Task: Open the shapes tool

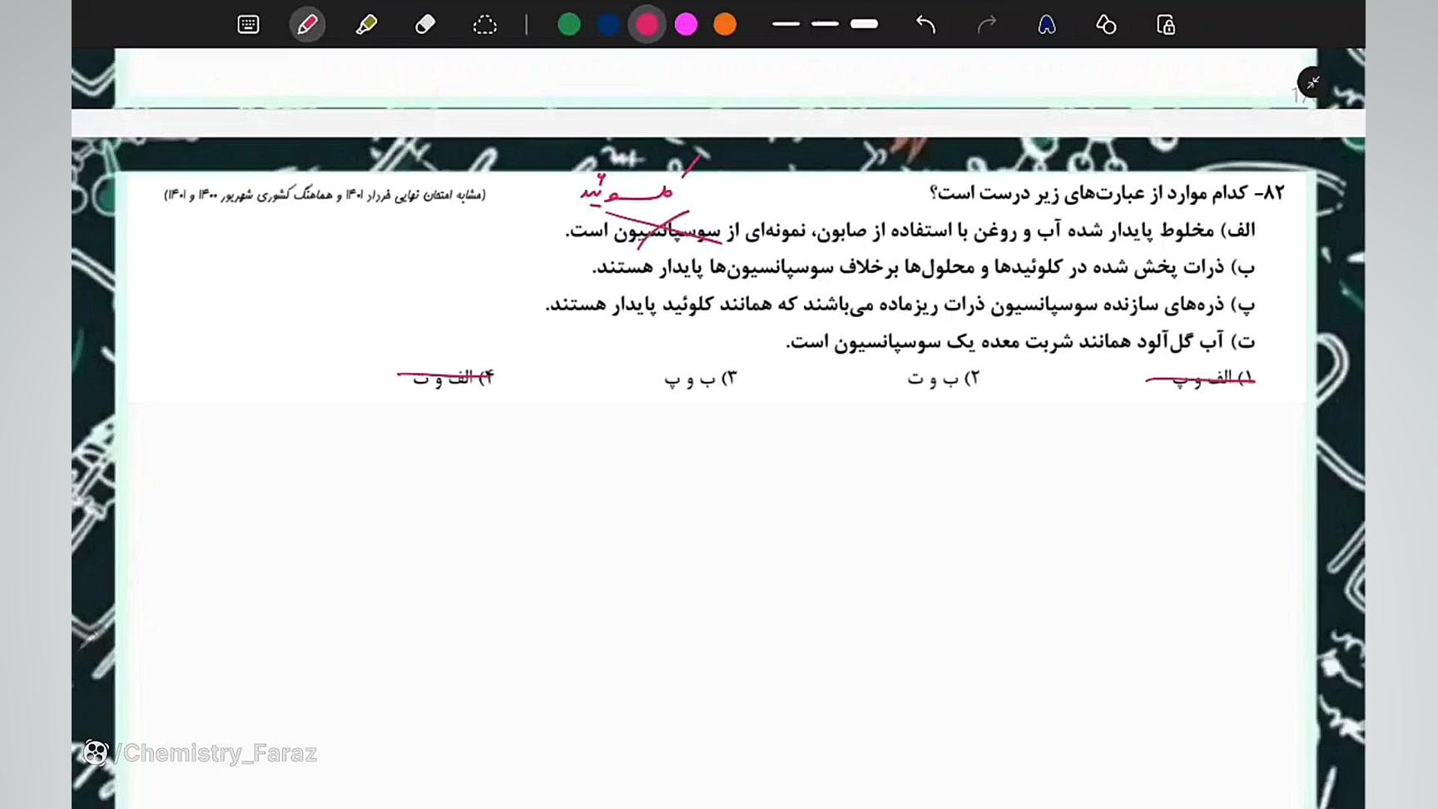Action: tap(1106, 25)
